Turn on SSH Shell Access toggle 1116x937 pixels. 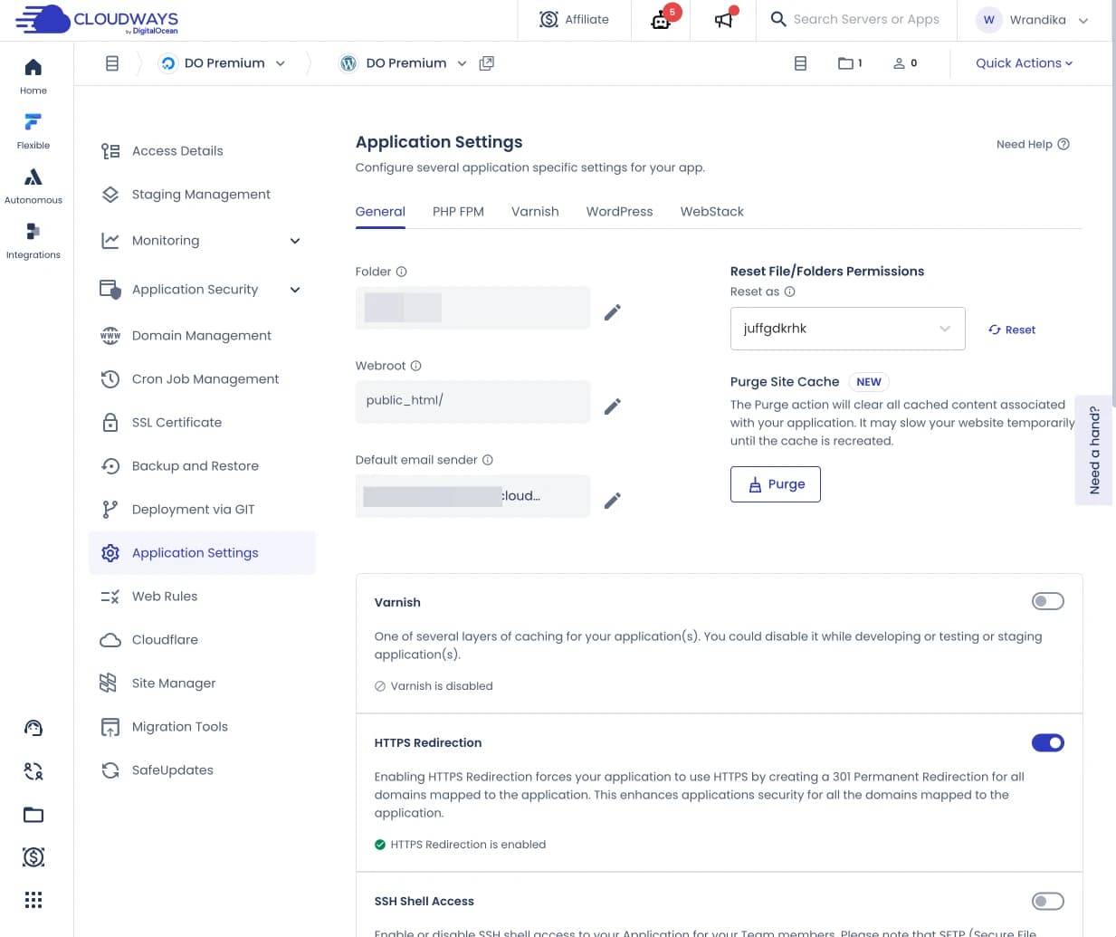coord(1047,901)
